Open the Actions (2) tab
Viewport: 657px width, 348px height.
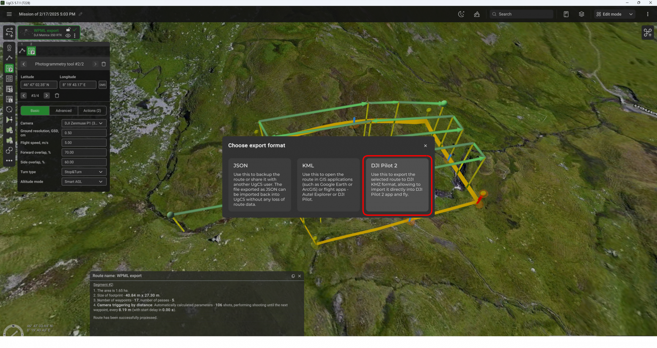pyautogui.click(x=92, y=111)
